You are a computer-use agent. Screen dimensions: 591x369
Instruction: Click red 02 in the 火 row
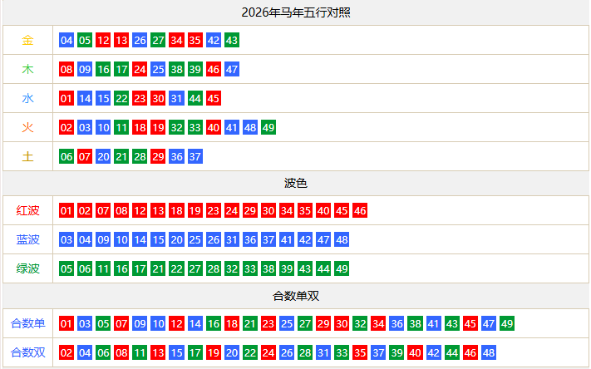66,127
